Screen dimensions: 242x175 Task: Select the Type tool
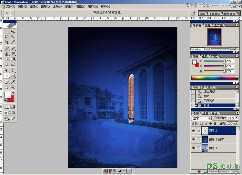pos(13,70)
